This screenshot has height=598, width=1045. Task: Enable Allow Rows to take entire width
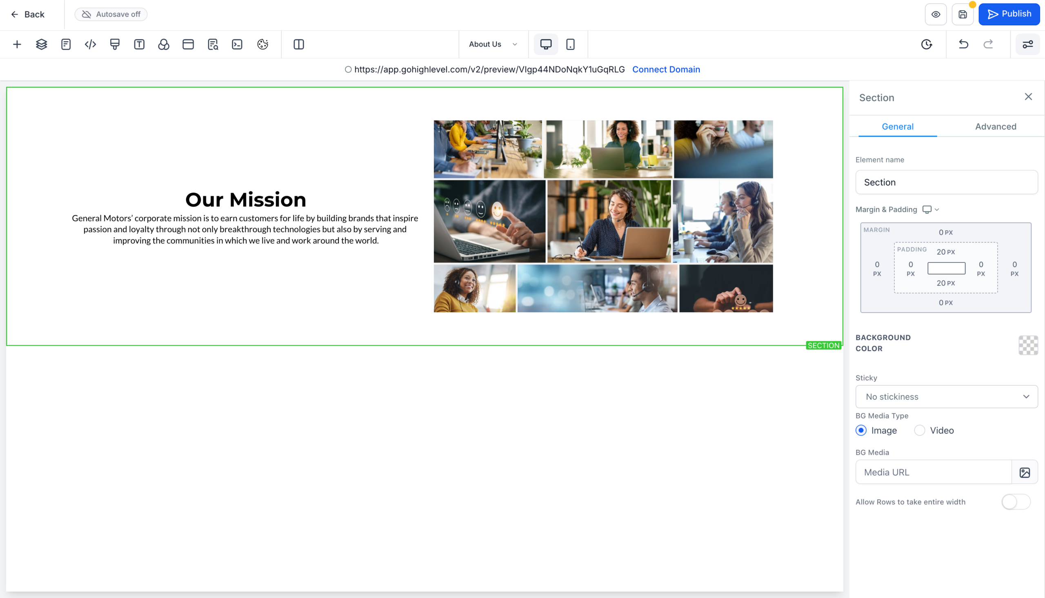[1016, 502]
